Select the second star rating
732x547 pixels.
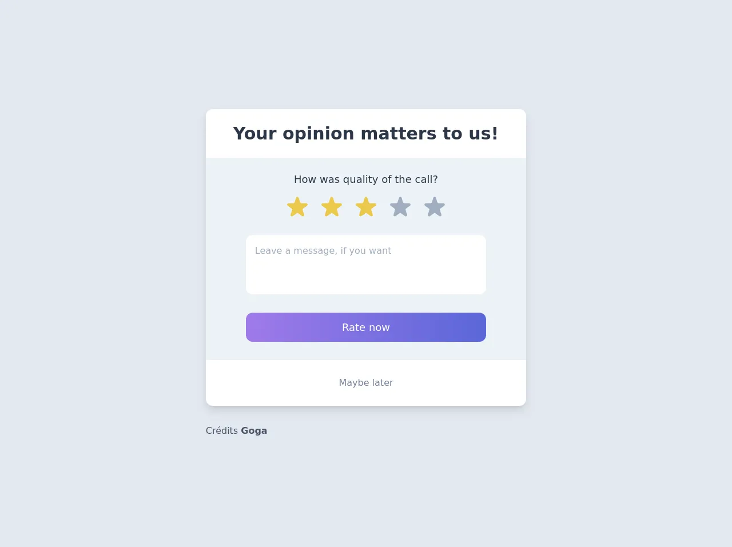[x=332, y=207]
